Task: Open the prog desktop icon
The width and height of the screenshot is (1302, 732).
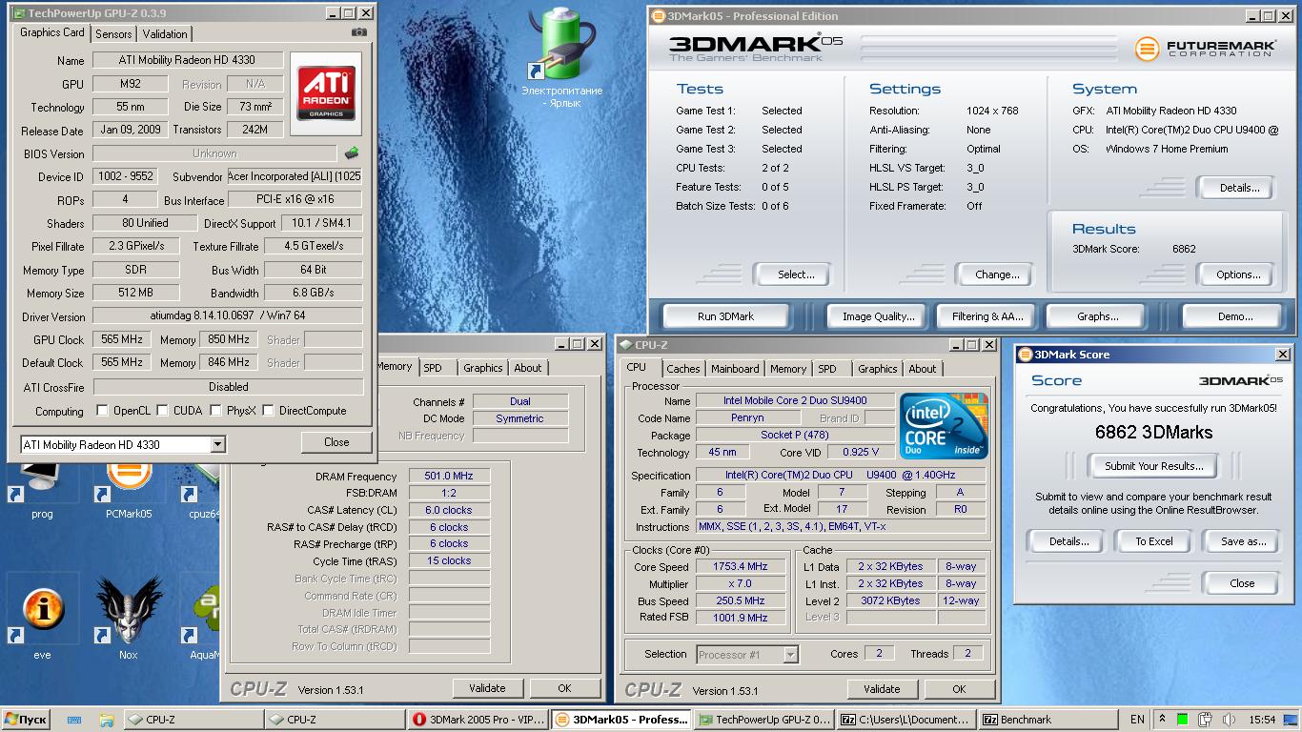Action: 42,489
